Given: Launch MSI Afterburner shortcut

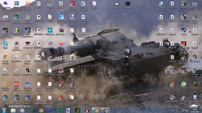Looking at the screenshot, I should (28, 19).
